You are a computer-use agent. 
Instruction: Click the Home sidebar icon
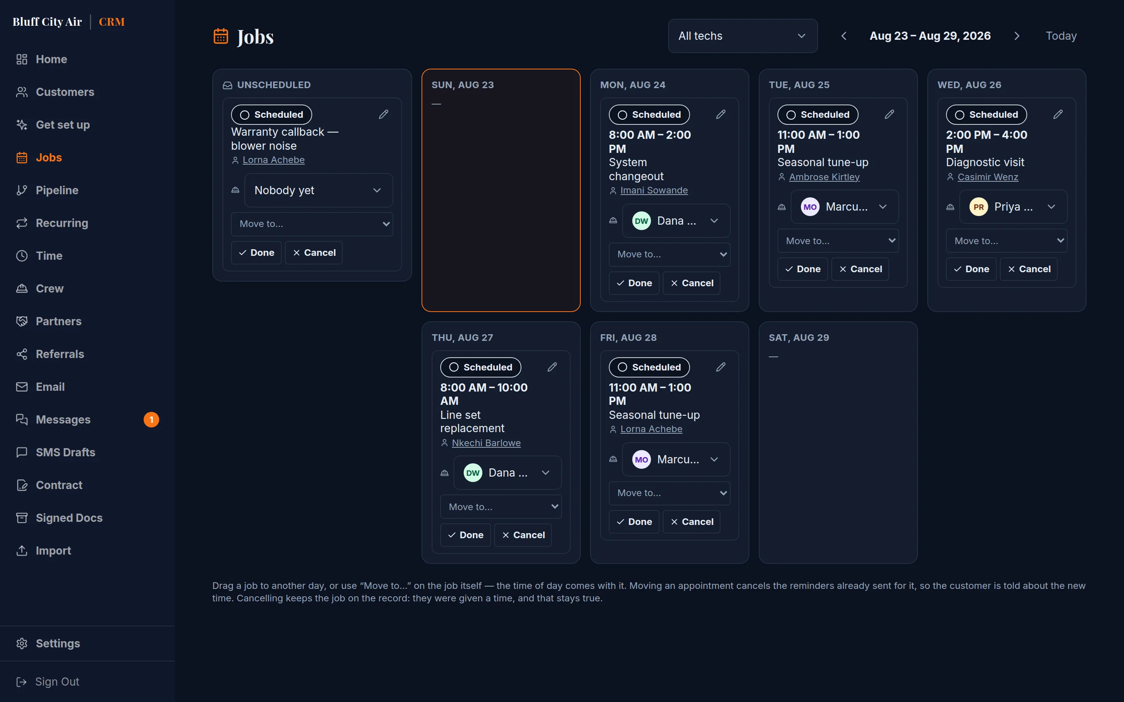point(22,59)
